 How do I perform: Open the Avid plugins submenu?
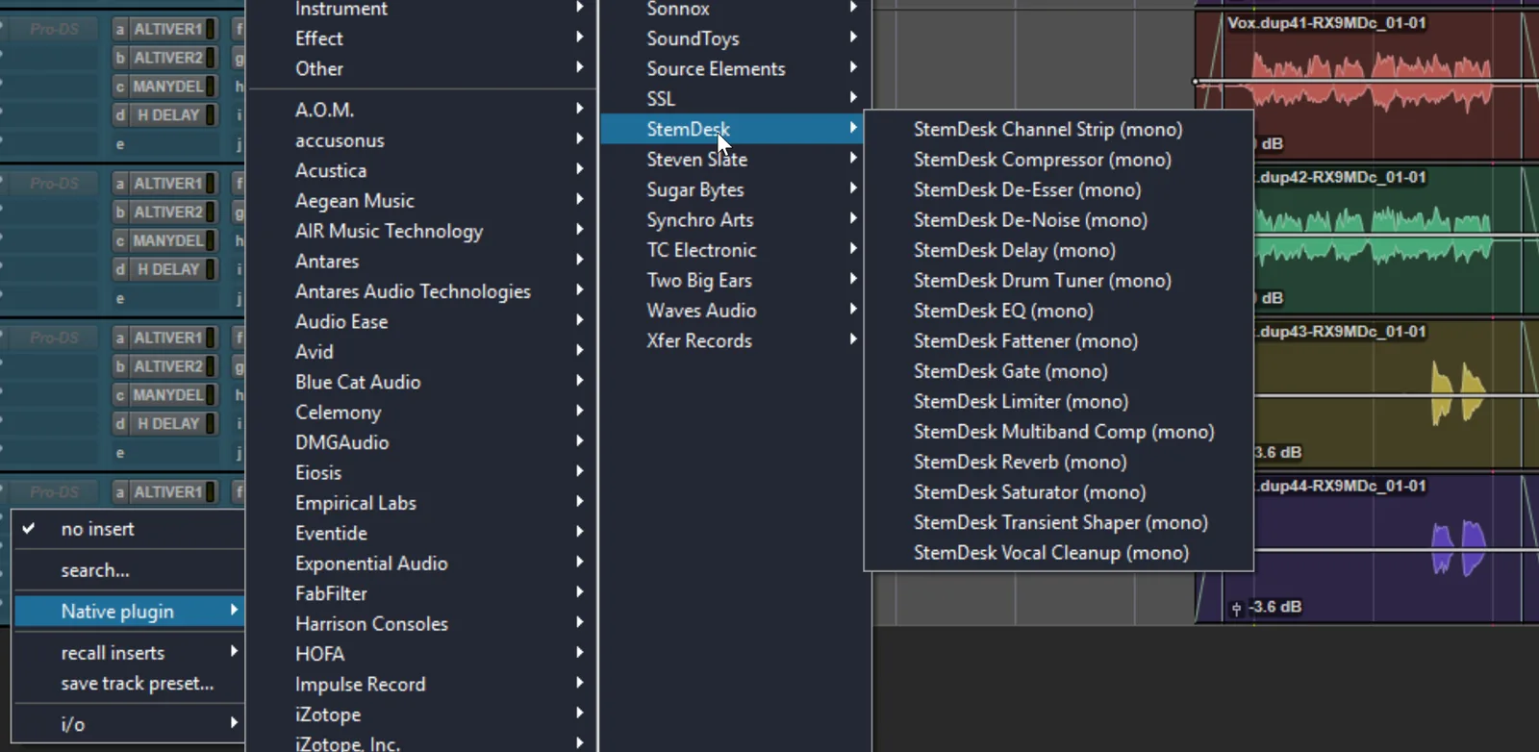click(421, 352)
